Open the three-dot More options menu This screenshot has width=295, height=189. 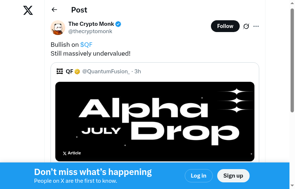click(x=256, y=26)
